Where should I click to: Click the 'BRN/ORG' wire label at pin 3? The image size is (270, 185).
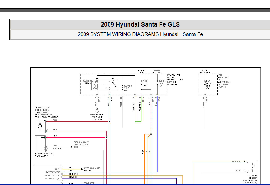click(73, 174)
